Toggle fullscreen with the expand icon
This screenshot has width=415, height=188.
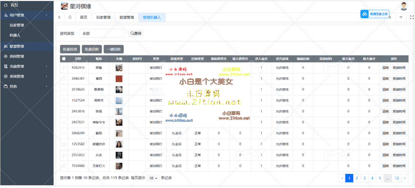coord(412,17)
